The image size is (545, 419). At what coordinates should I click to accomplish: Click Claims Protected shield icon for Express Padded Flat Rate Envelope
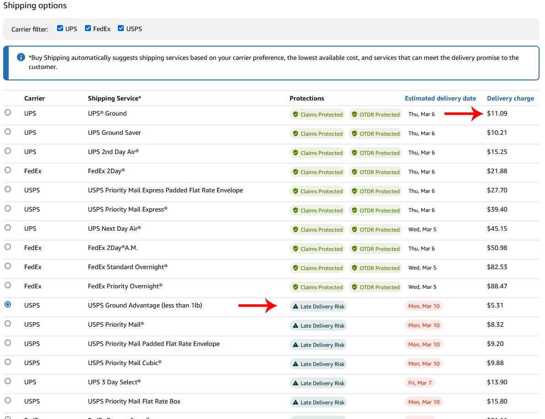296,191
